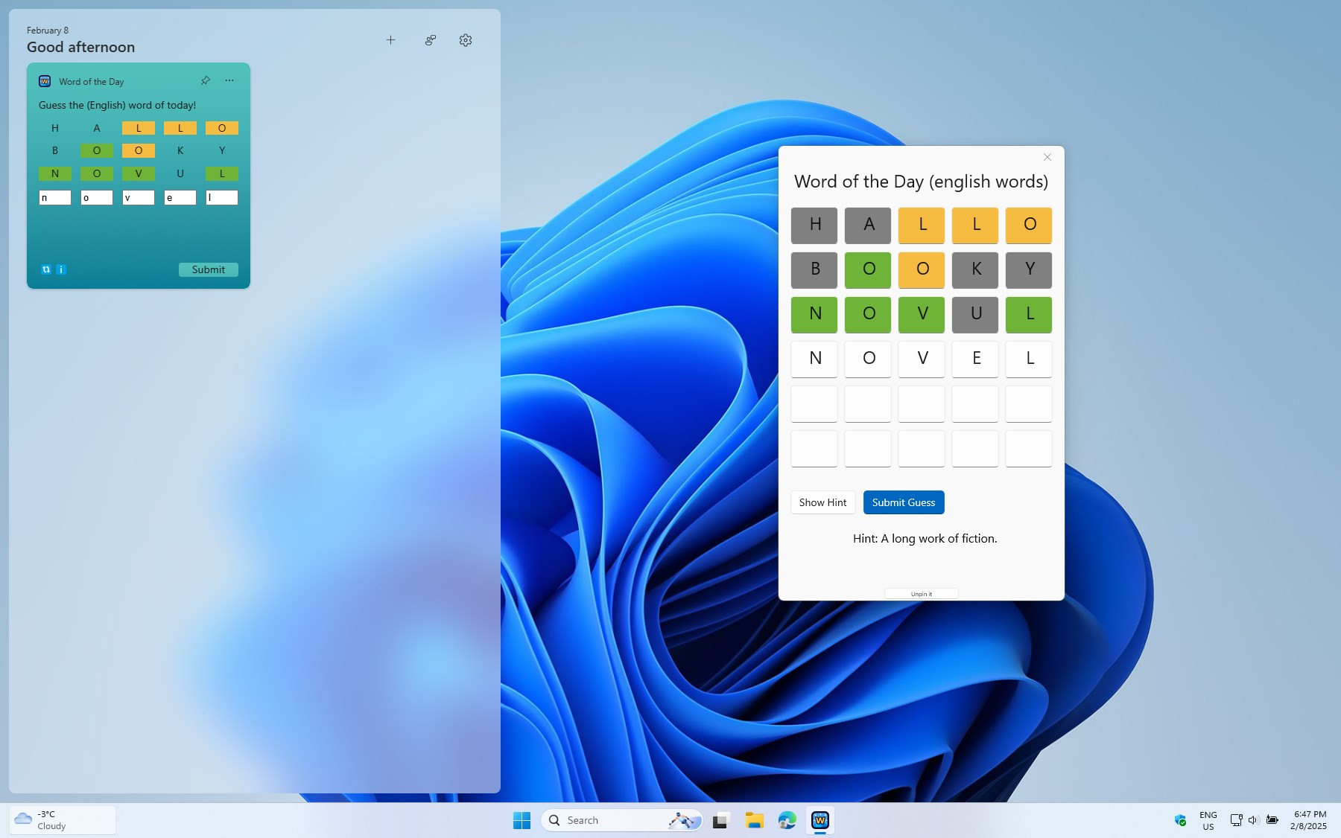Open the widget's three-dot options menu
This screenshot has height=838, width=1341.
229,80
